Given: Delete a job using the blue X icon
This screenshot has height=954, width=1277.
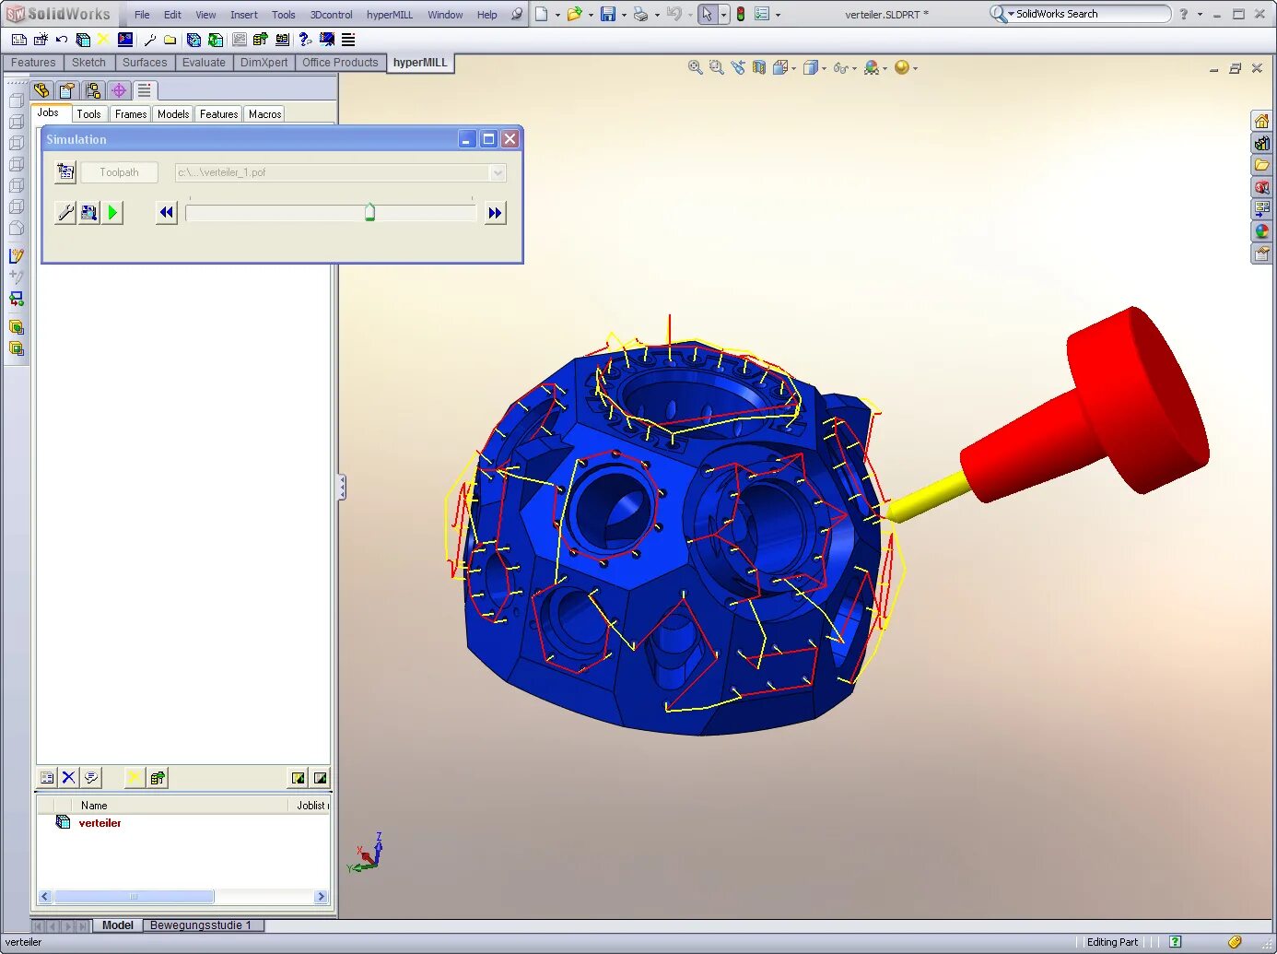Looking at the screenshot, I should click(x=68, y=777).
